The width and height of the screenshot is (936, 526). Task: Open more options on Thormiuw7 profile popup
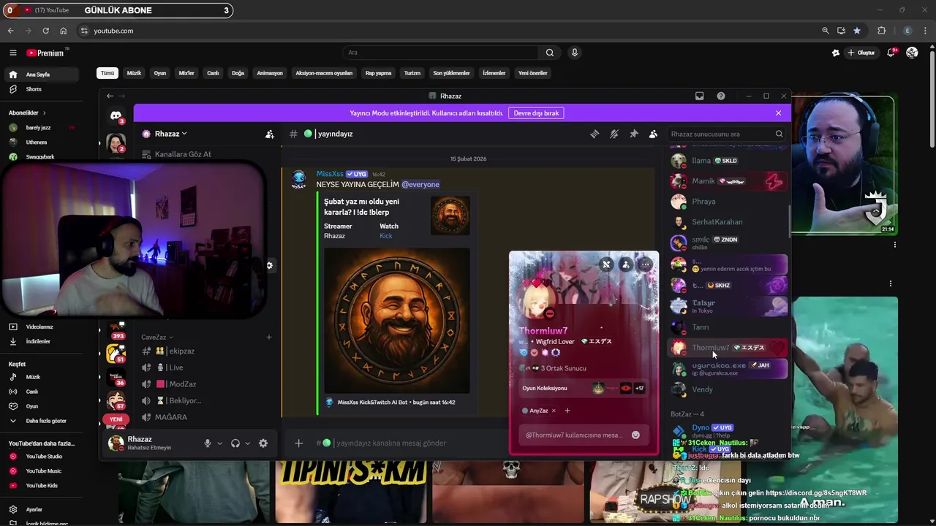click(x=645, y=264)
